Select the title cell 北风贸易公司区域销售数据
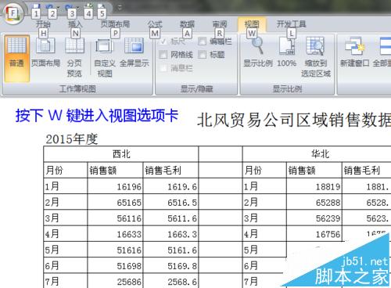This screenshot has height=288, width=391. 294,121
